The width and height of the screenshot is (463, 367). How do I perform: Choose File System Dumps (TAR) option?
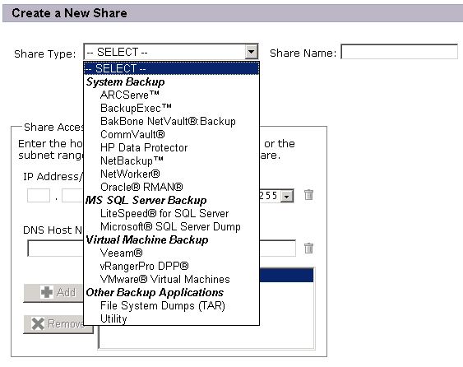[171, 305]
